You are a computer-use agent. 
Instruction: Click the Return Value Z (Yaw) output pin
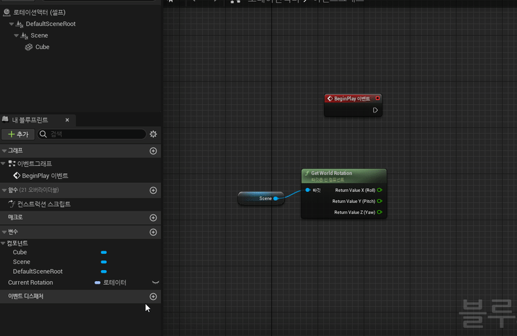point(380,213)
